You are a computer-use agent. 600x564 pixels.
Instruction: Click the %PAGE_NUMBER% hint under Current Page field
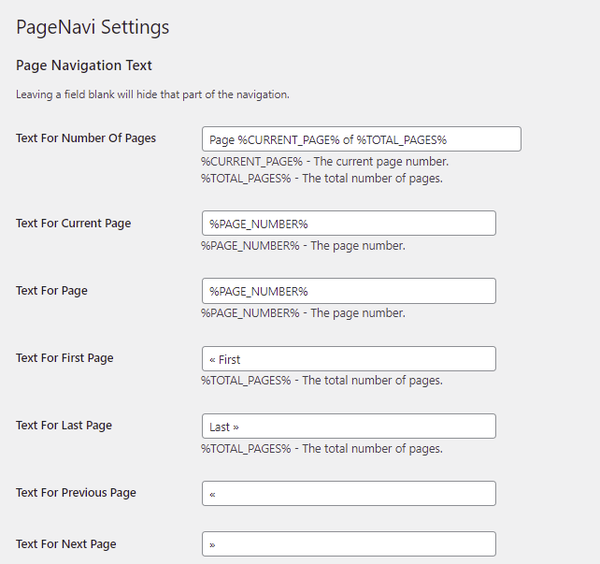point(303,246)
